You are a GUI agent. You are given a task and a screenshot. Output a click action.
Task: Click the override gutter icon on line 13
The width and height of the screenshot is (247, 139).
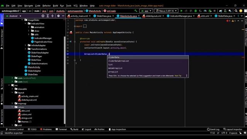(x=71, y=42)
